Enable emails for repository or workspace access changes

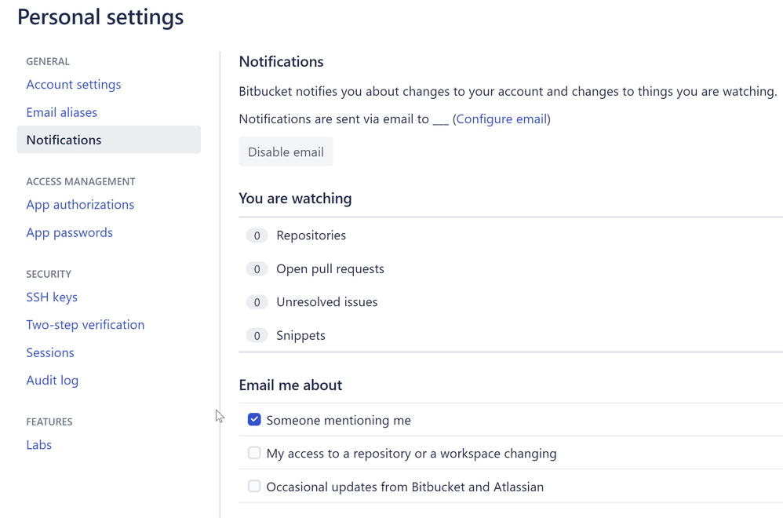[254, 453]
